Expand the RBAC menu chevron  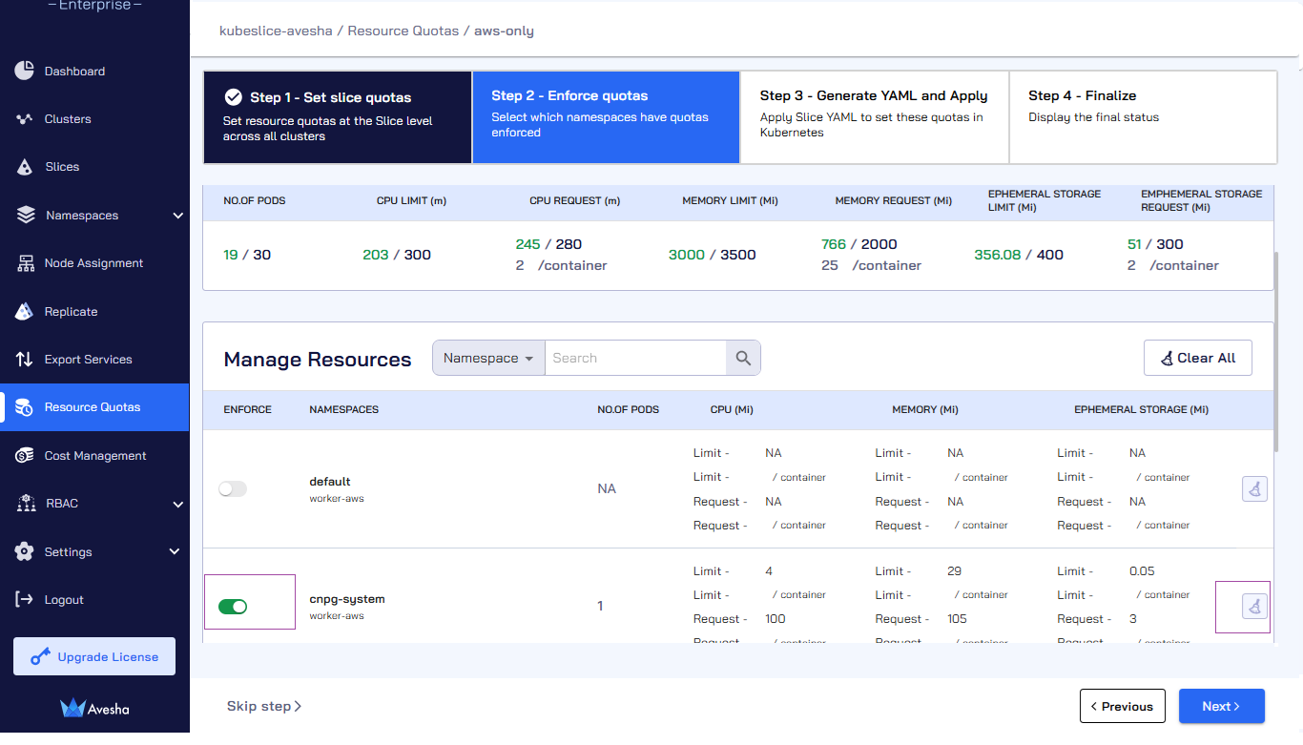(177, 504)
